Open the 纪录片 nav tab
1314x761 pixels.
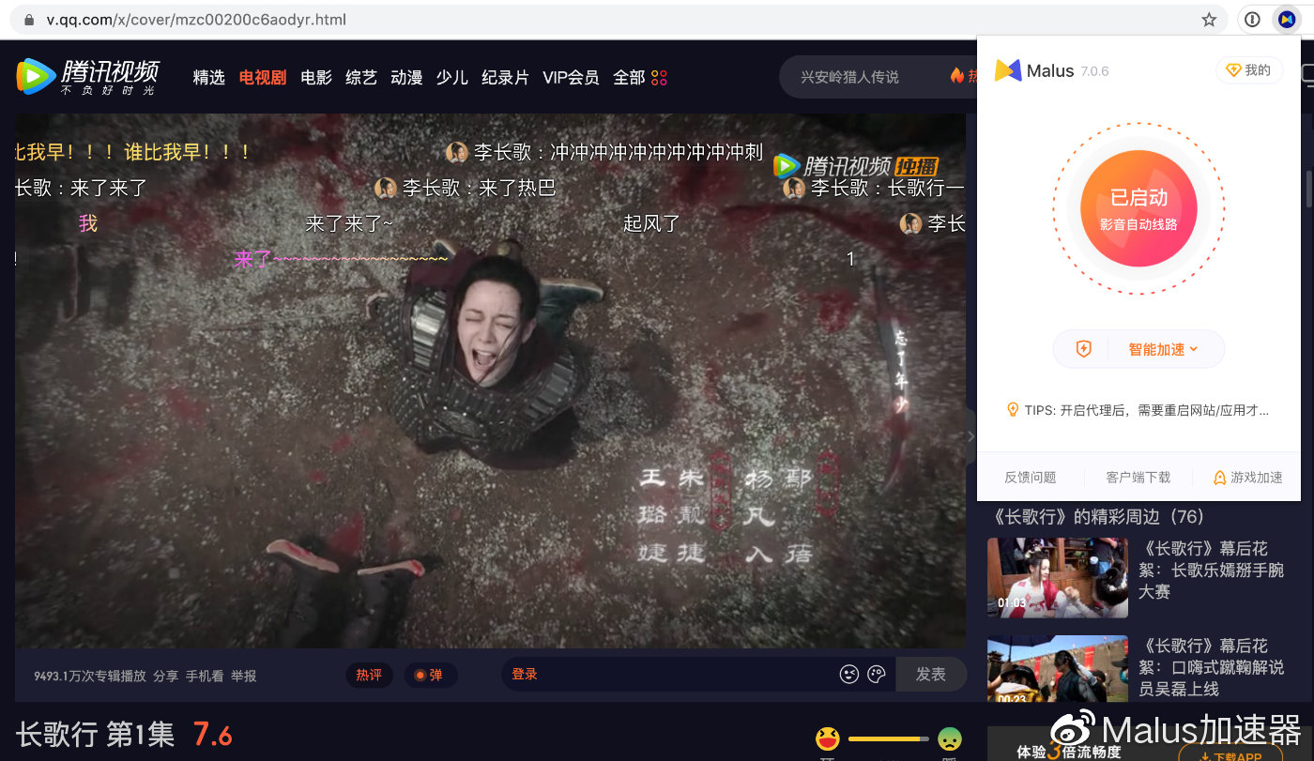pyautogui.click(x=506, y=77)
